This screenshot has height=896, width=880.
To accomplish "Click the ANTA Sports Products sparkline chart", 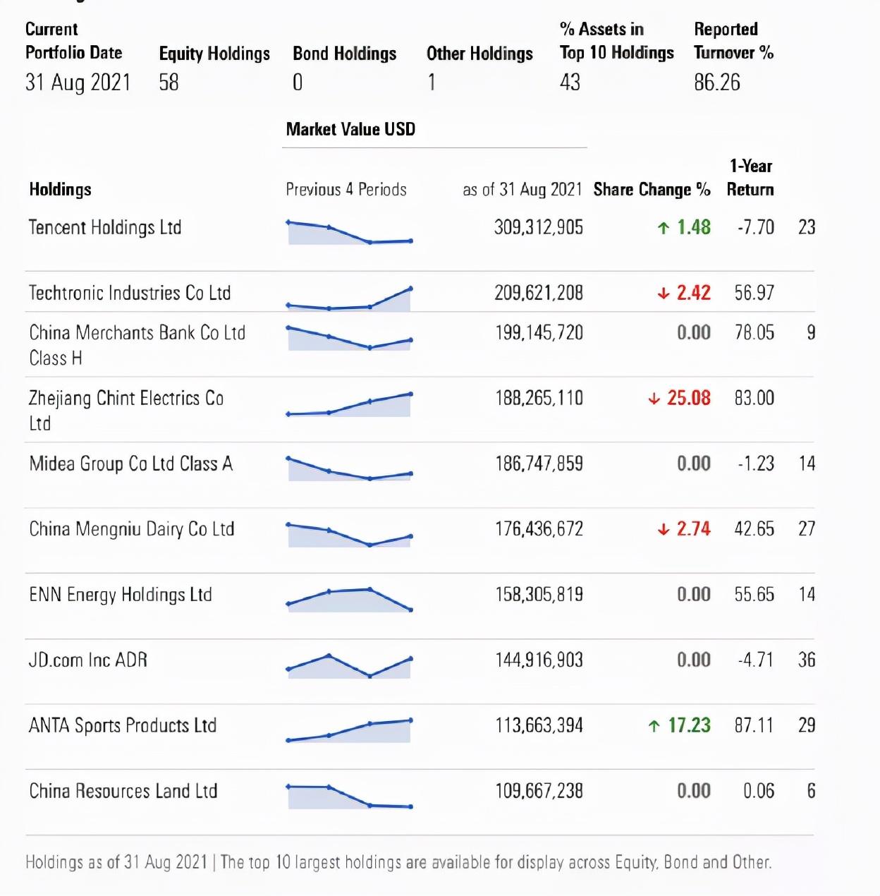I will pyautogui.click(x=349, y=730).
